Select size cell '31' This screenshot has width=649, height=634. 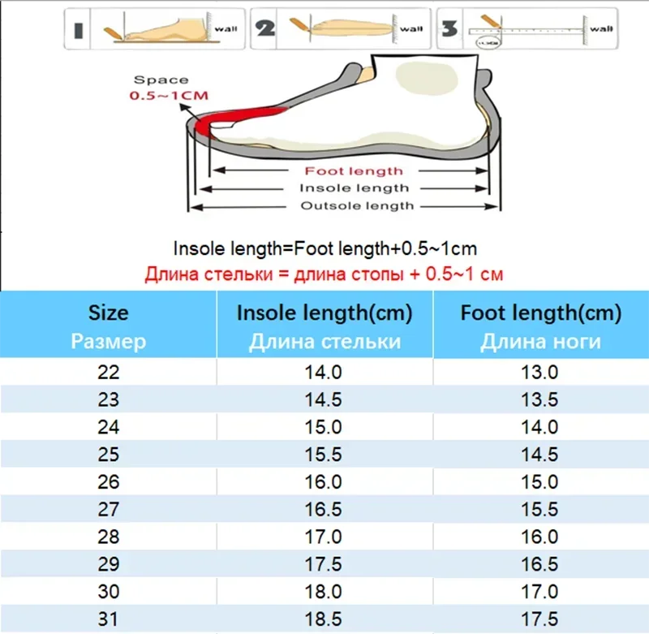coord(108,619)
